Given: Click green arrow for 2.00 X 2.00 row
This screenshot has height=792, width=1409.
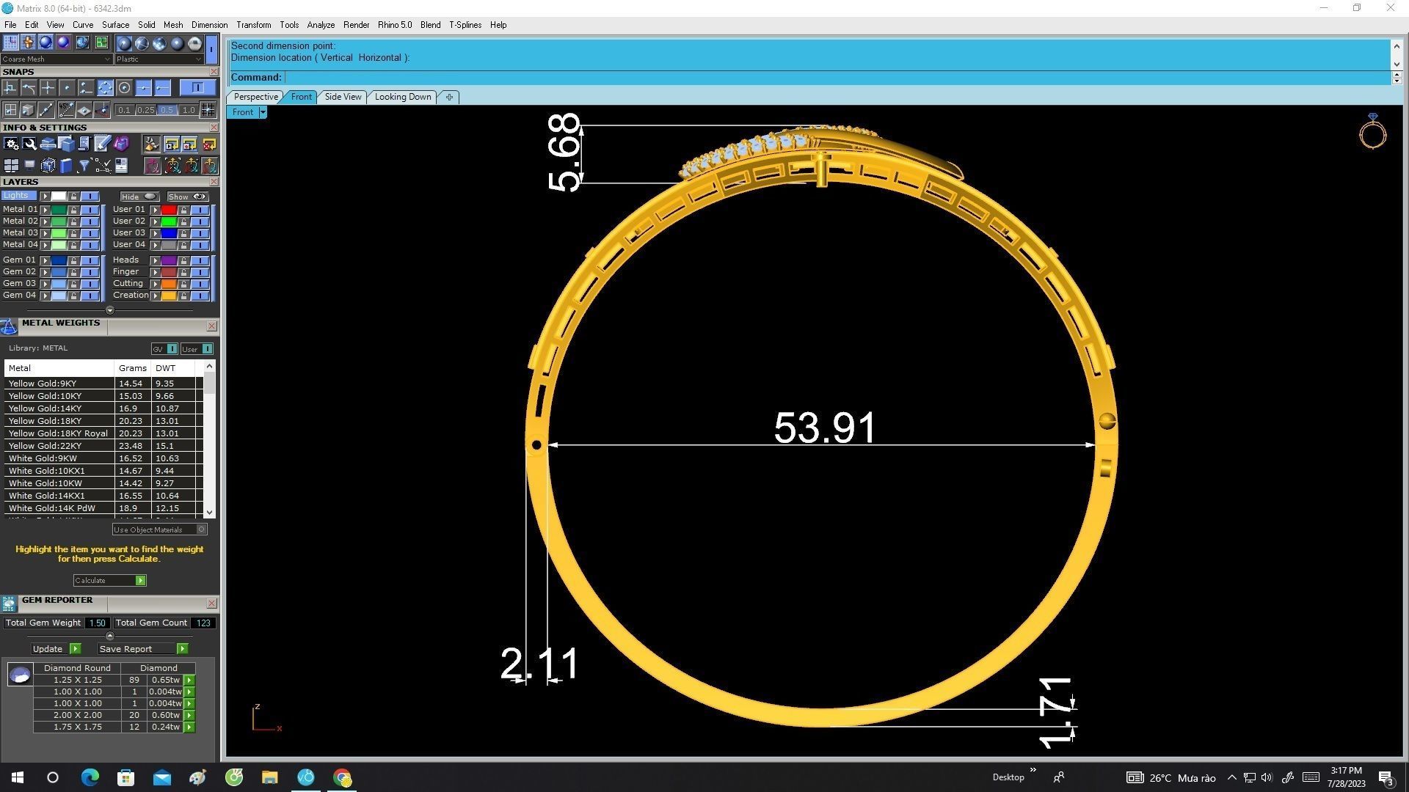Looking at the screenshot, I should (x=189, y=716).
